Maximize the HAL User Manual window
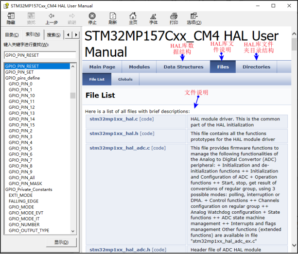This screenshot has width=298, height=254. pyautogui.click(x=273, y=6)
